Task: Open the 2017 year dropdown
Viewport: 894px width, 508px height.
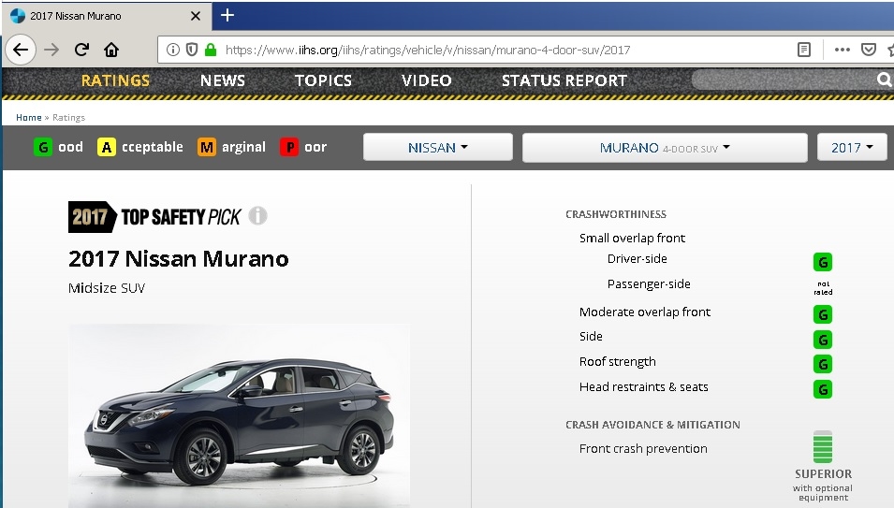Action: click(852, 148)
